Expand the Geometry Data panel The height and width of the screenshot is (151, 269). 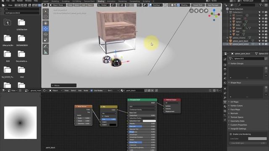coord(237,121)
